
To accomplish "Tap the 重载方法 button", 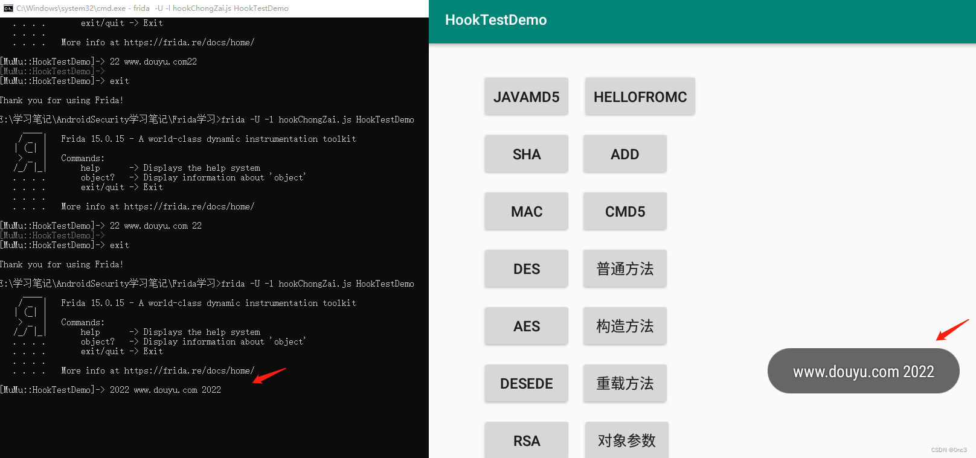I will 624,383.
